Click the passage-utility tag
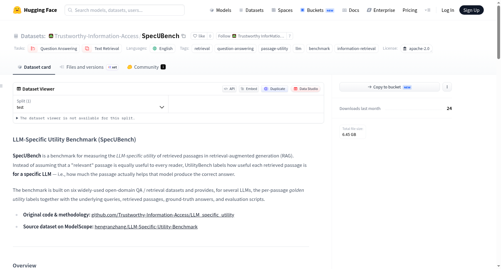This screenshot has width=501, height=269. point(275,48)
